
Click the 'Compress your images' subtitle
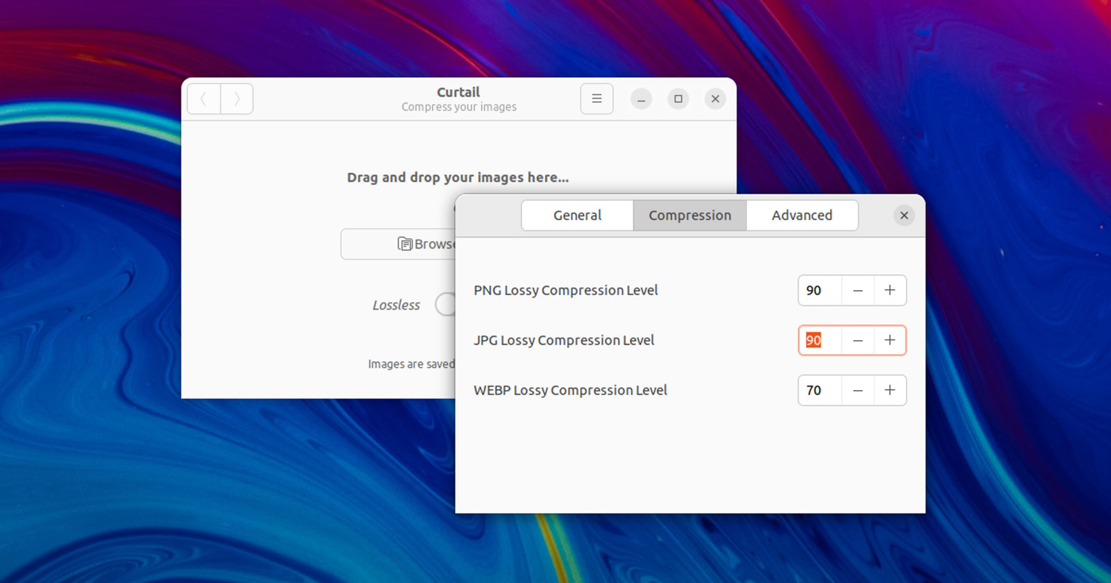(x=459, y=107)
